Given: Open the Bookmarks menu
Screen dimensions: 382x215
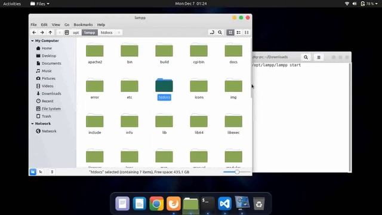Looking at the screenshot, I should point(83,24).
